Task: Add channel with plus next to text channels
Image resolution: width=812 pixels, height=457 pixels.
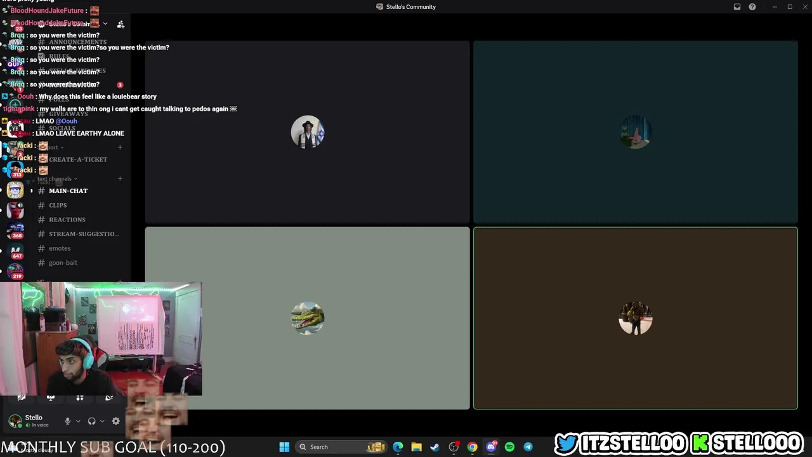Action: 120,179
